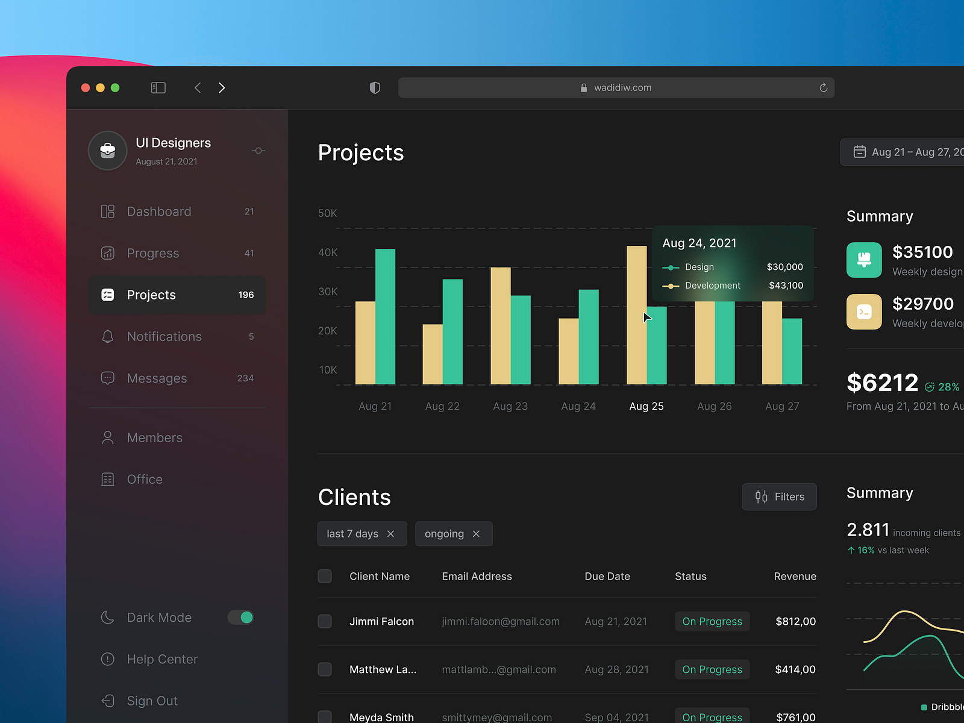Screen dimensions: 964x723
Task: Click the email jimmi.faloon@gmail.com
Action: [x=501, y=621]
